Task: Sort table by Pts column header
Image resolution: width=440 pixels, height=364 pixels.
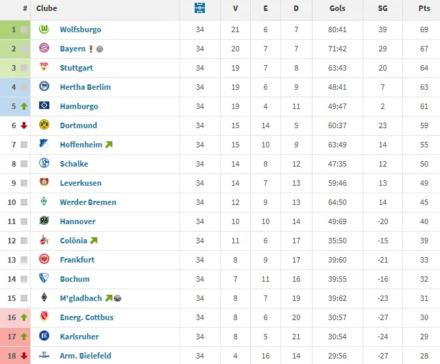Action: pyautogui.click(x=424, y=8)
